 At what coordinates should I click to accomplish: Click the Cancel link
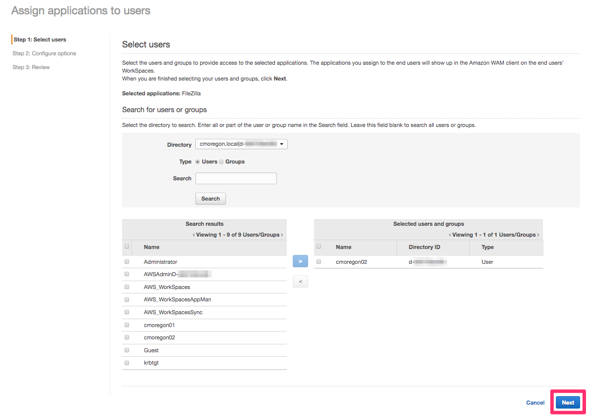535,402
